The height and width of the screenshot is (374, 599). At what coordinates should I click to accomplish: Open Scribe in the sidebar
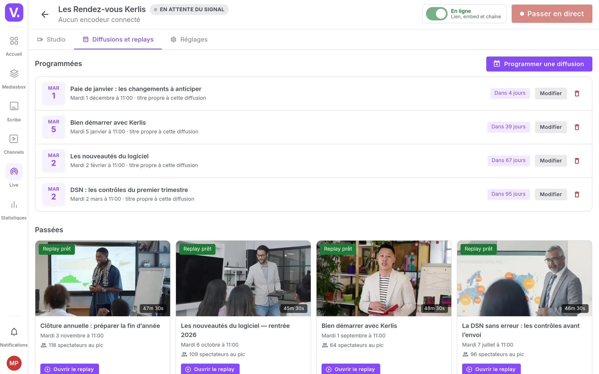pos(14,112)
